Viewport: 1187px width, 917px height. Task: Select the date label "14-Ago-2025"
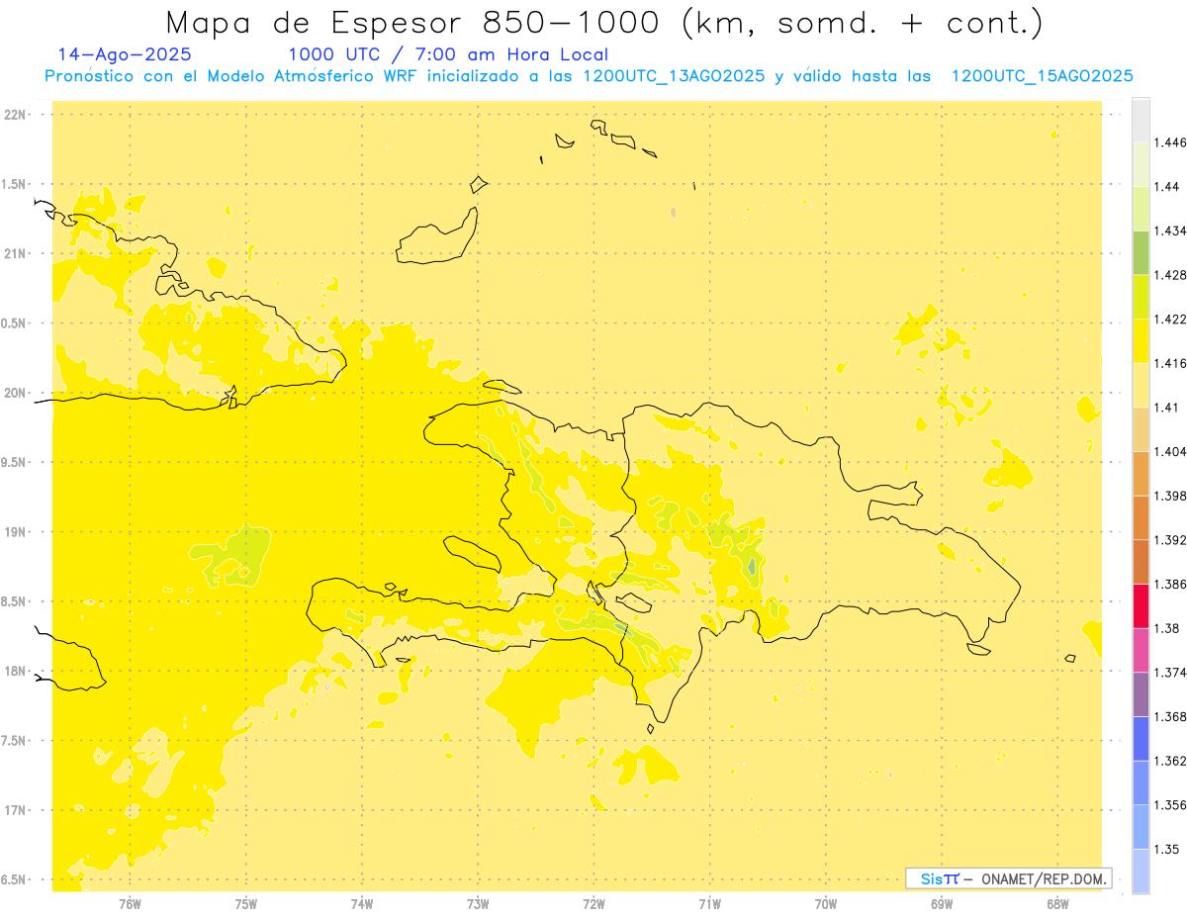point(125,54)
